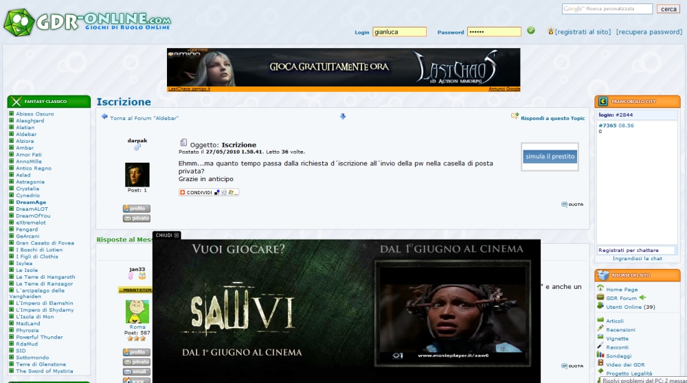
Task: Click the back arrow beside Torna al Forum
Action: (104, 117)
